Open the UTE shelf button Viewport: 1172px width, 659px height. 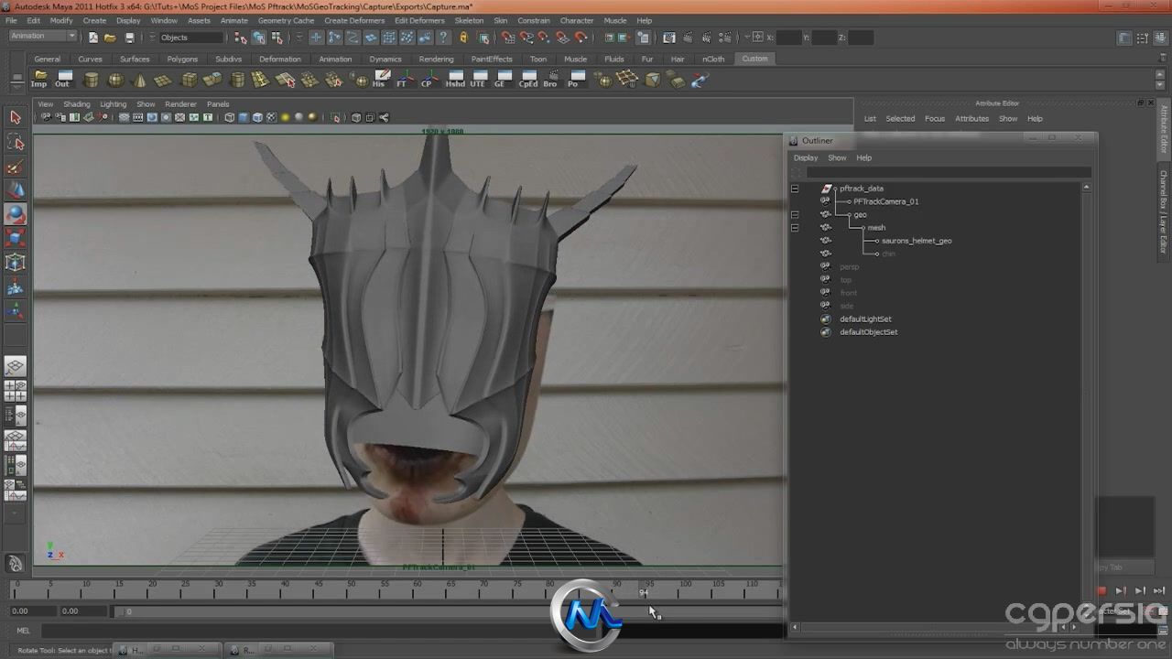[478, 80]
